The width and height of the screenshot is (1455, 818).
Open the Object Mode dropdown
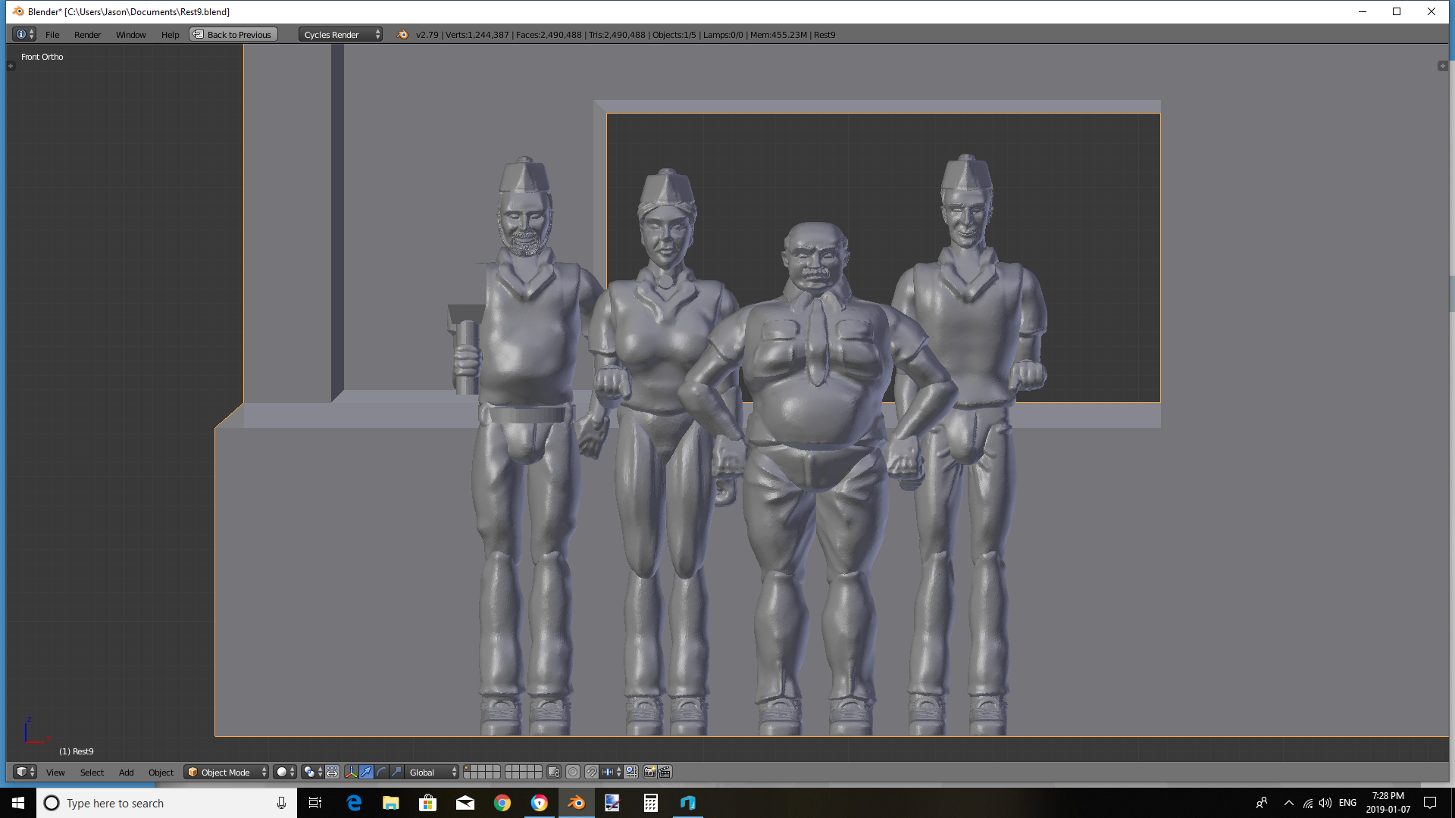pos(226,772)
